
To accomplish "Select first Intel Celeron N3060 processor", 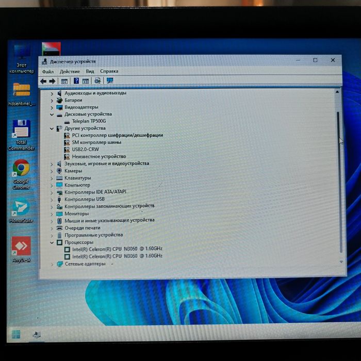I will (x=118, y=249).
